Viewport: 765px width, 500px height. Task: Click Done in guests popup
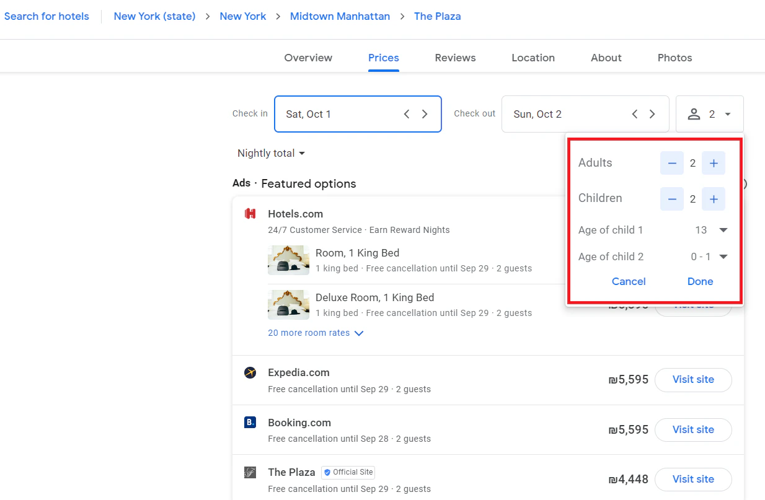pos(700,281)
